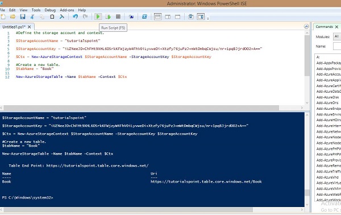Screen dimensions: 341x215
Task: Open the Add-ons menu
Action: (66, 10)
